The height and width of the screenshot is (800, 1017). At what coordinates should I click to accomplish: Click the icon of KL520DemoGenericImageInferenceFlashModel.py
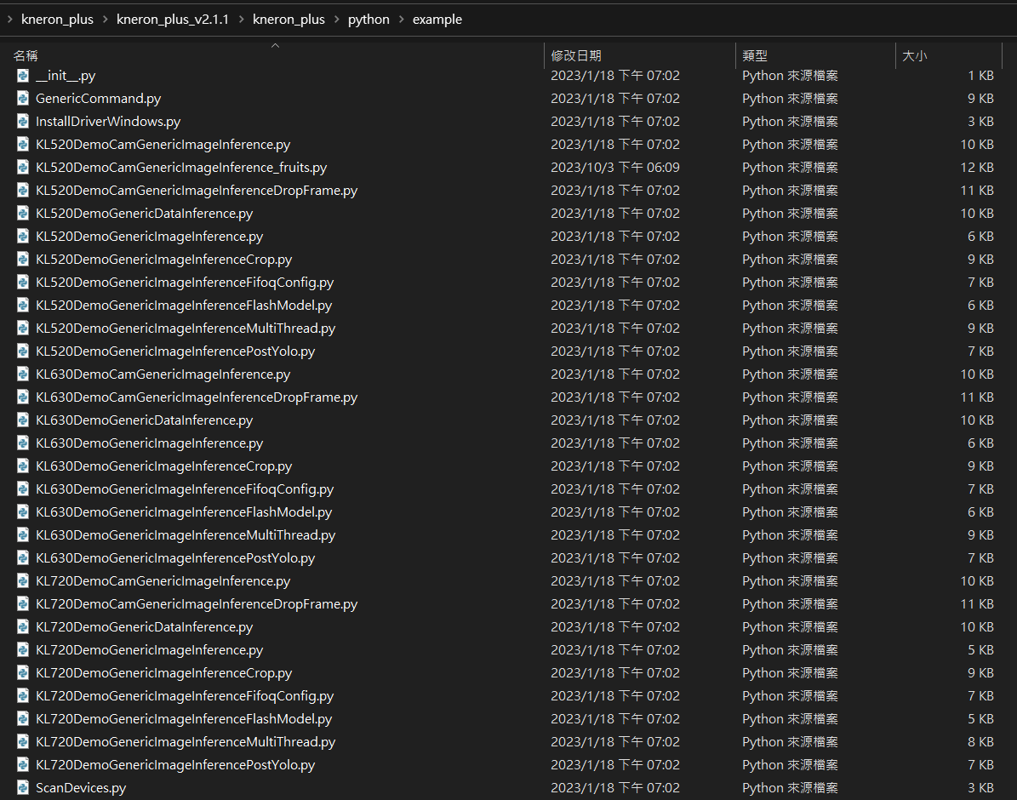(x=23, y=306)
